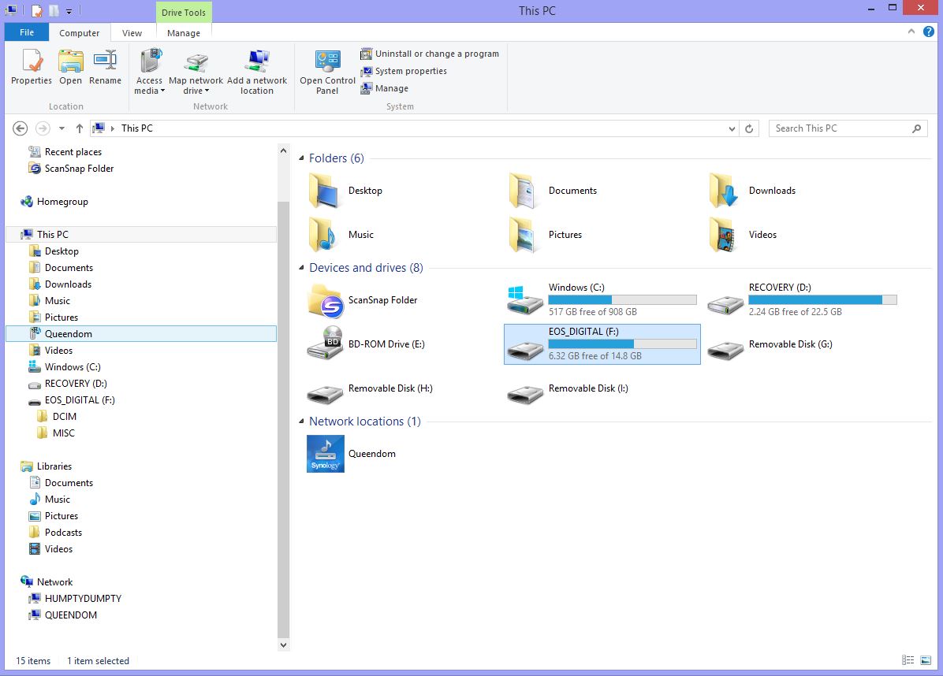Screen dimensions: 943x676
Task: Click Uninstall or change a program
Action: (x=430, y=54)
